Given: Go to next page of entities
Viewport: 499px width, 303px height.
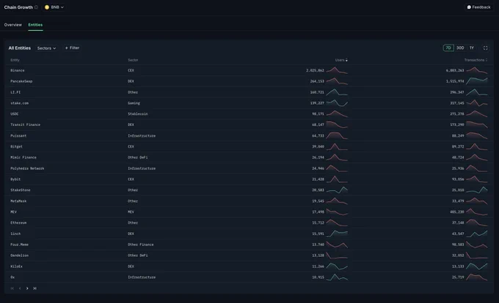Looking at the screenshot, I should pos(27,288).
